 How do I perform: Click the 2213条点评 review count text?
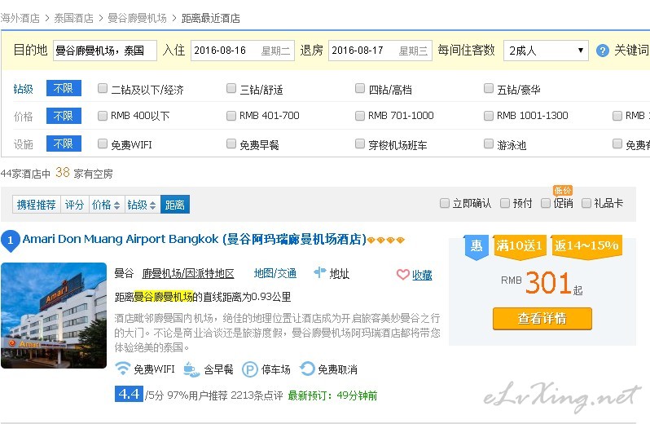pyautogui.click(x=257, y=395)
